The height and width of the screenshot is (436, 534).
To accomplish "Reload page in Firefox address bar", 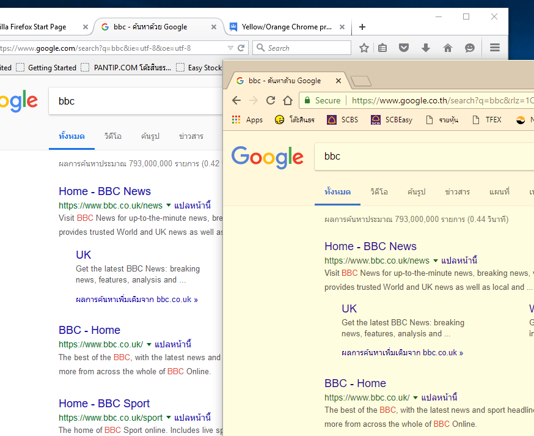I will coord(241,48).
